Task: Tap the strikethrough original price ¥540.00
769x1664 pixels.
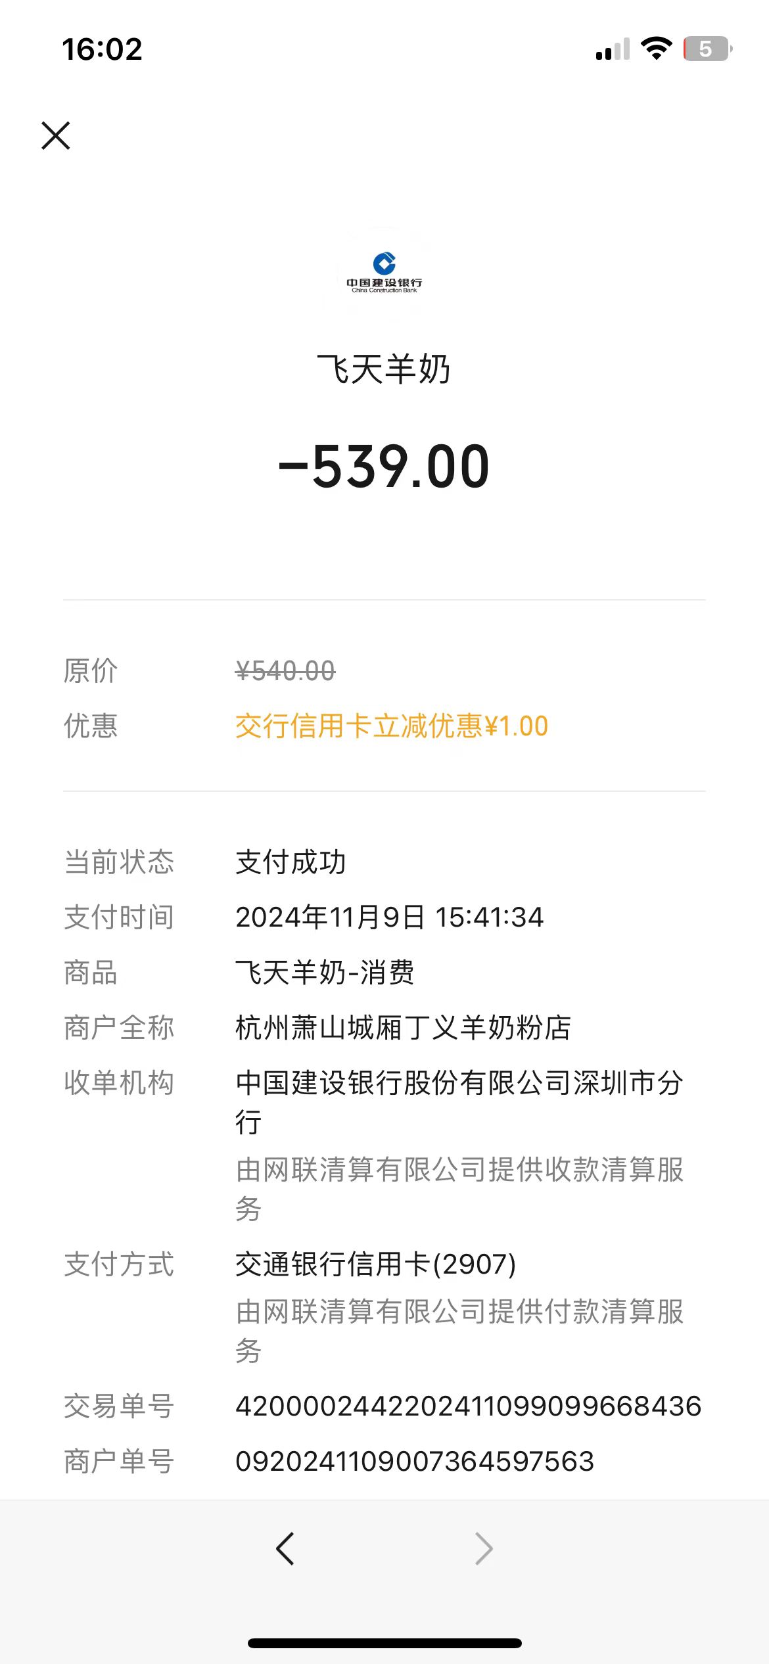Action: [285, 671]
